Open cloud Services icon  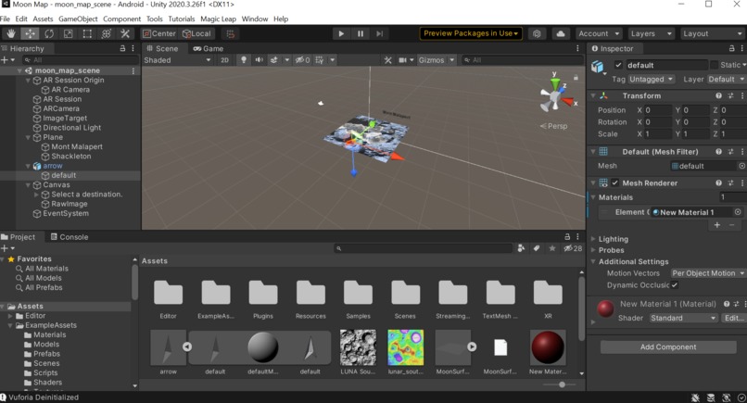click(x=561, y=33)
